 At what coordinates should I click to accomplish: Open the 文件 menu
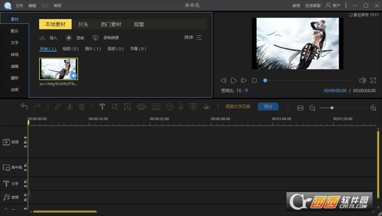click(19, 6)
